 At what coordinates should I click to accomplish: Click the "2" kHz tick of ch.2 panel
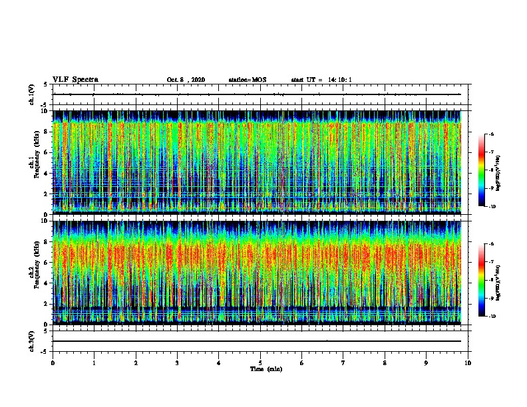pos(47,304)
